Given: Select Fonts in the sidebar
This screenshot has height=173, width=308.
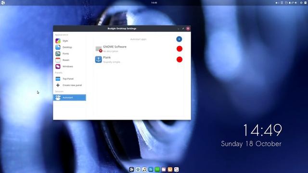Looking at the screenshot, I should pyautogui.click(x=69, y=53).
